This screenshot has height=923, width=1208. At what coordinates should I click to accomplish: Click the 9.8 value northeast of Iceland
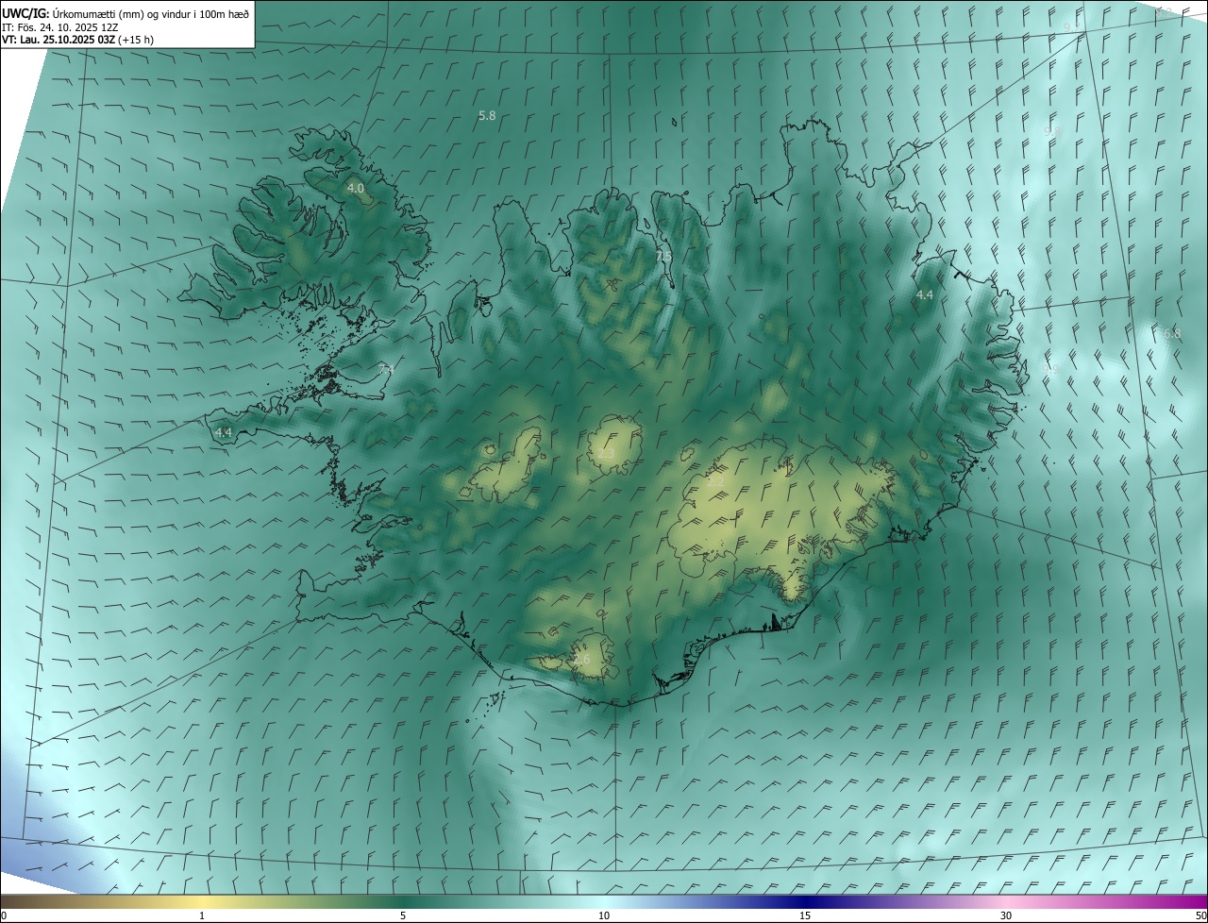(1053, 131)
